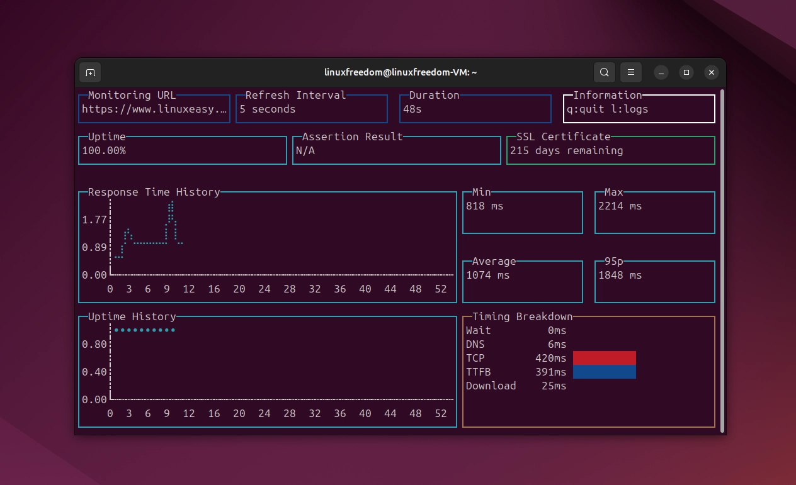Viewport: 796px width, 485px height.
Task: Click the Monitoring URL text
Action: pyautogui.click(x=154, y=109)
